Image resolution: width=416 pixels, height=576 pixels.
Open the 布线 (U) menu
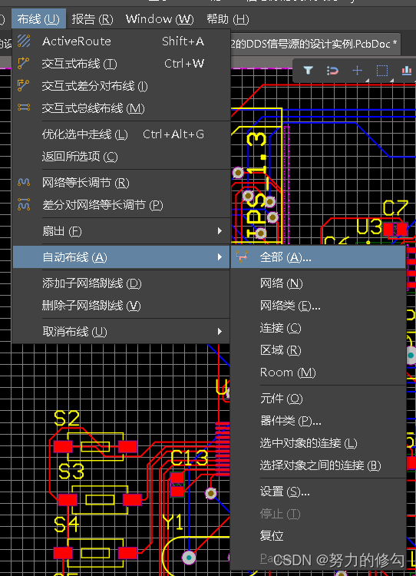38,18
